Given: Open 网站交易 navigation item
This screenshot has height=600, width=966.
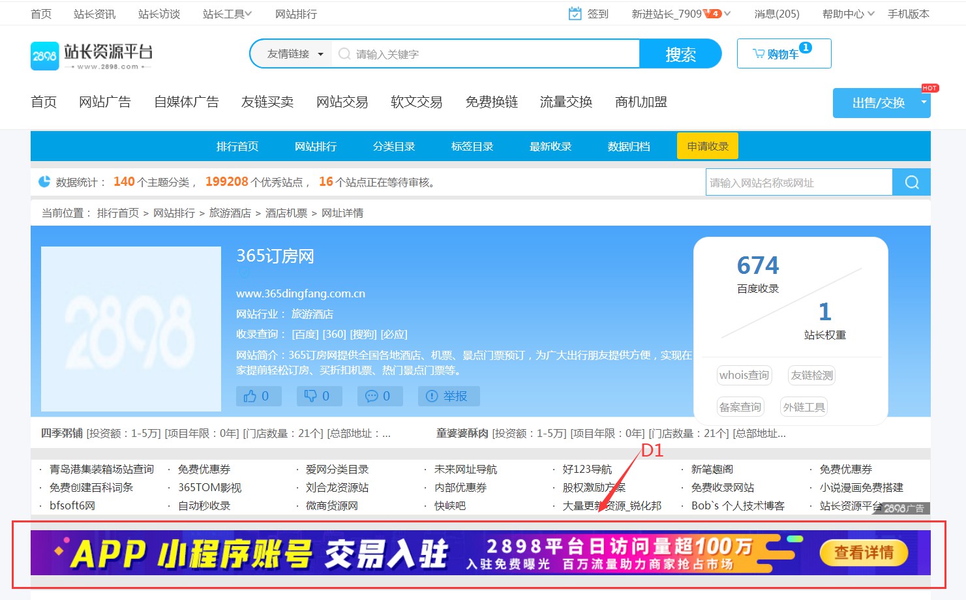Looking at the screenshot, I should click(342, 102).
